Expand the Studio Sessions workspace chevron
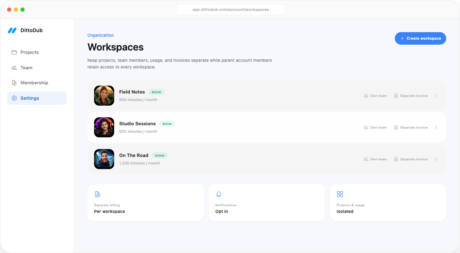This screenshot has width=460, height=253. point(436,127)
